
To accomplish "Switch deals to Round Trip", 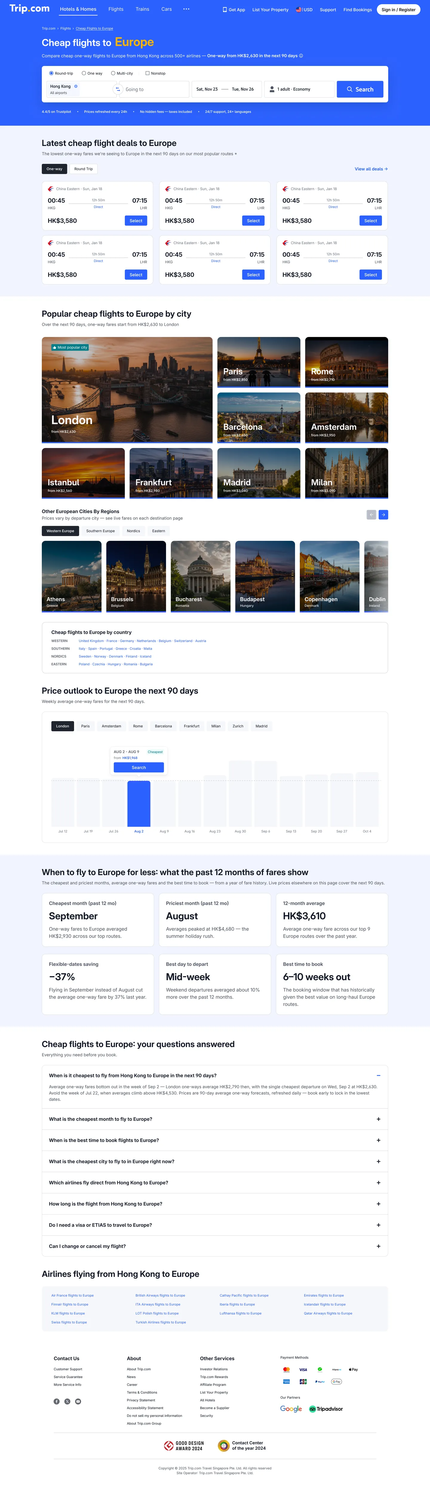I will point(84,169).
